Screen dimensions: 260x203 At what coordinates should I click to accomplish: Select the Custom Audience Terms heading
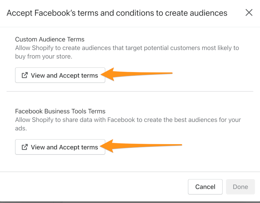(50, 39)
